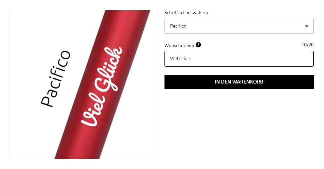Place cursor on Viel Glück text in input

pos(180,59)
